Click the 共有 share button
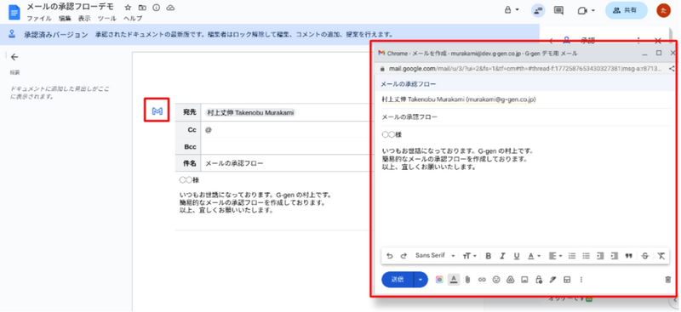681x312 pixels. (626, 10)
